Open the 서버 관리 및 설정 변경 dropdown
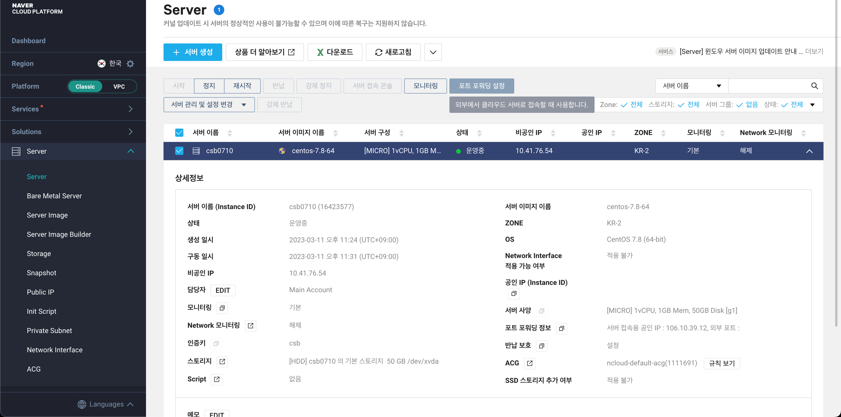The height and width of the screenshot is (417, 841). pyautogui.click(x=209, y=105)
